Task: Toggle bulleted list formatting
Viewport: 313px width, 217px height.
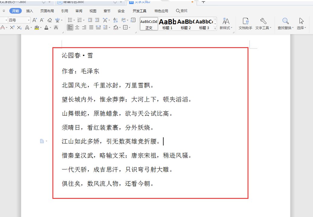Action: coord(70,20)
